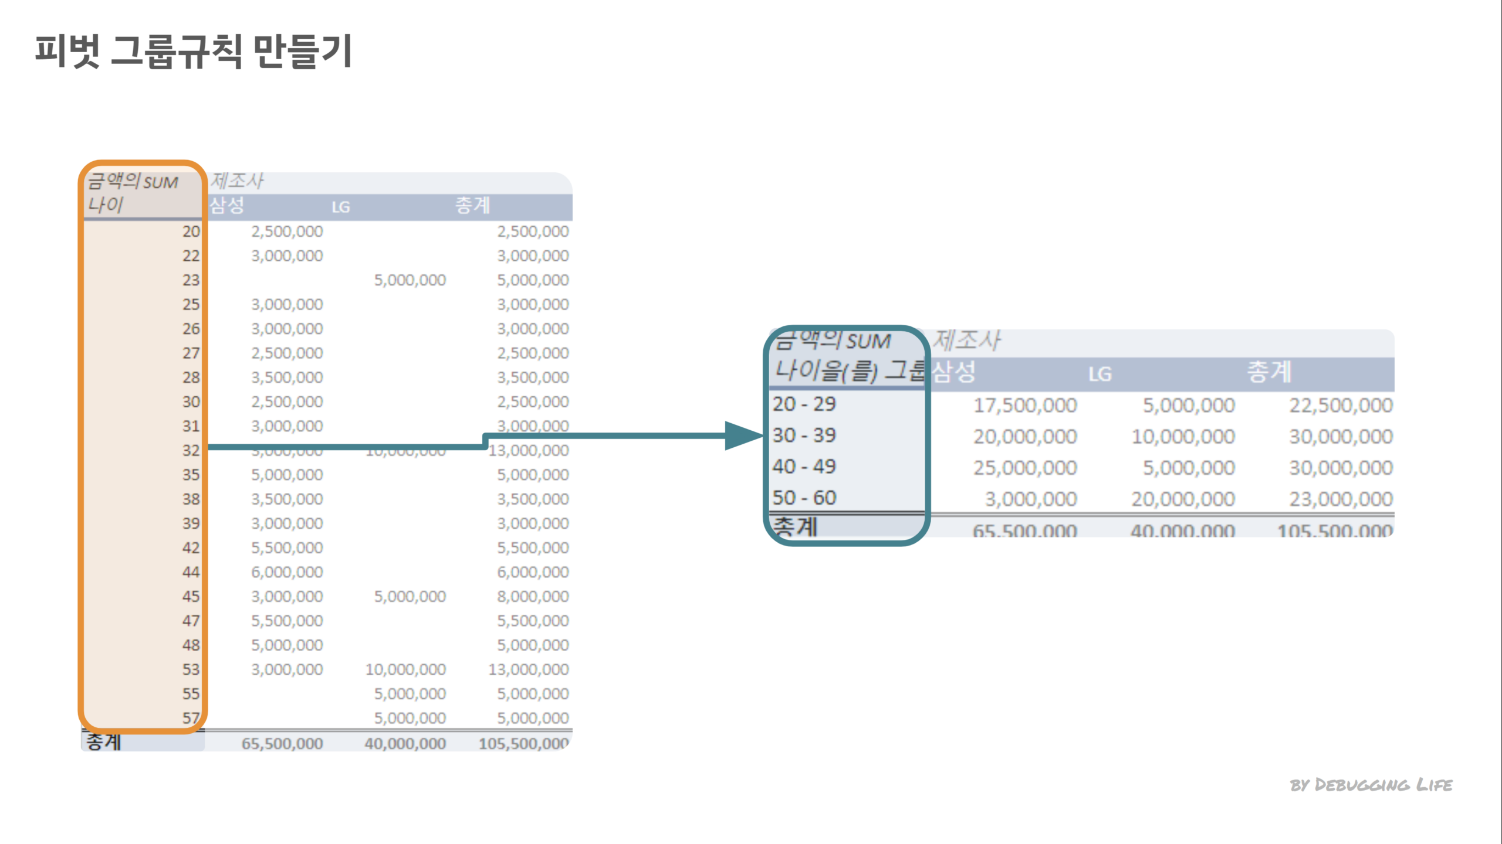Click the slide title 피벗 그룹규칙 만들기
Image resolution: width=1502 pixels, height=844 pixels.
pos(194,52)
